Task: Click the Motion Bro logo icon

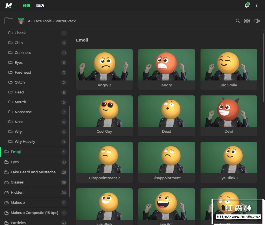Action: pos(8,6)
